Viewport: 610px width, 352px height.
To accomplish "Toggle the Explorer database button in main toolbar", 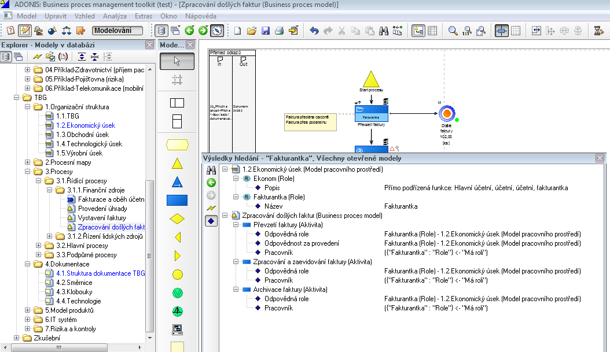I will pos(161,30).
